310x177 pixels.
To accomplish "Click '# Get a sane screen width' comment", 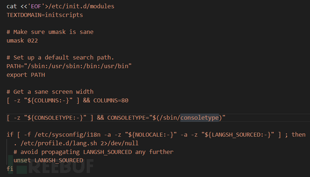I will pos(50,92).
